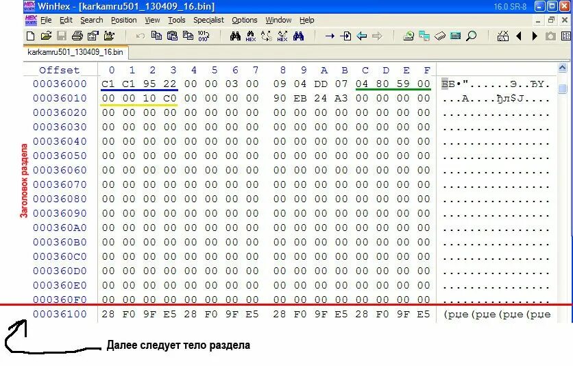Viewport: 573px width, 366px height.
Task: Click hex byte EB in row 00036010
Action: [300, 98]
